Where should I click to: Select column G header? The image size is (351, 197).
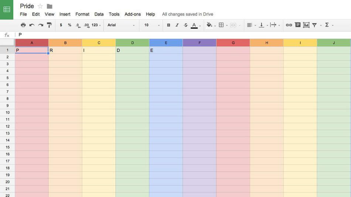233,43
